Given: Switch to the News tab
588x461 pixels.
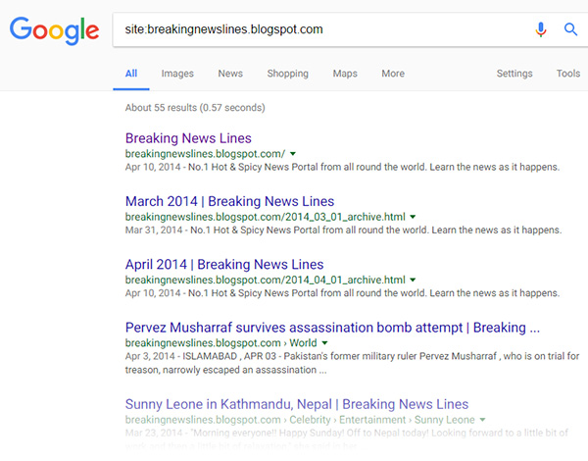Looking at the screenshot, I should [x=230, y=74].
